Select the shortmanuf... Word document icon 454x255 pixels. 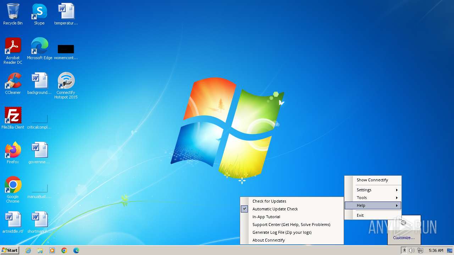click(39, 222)
